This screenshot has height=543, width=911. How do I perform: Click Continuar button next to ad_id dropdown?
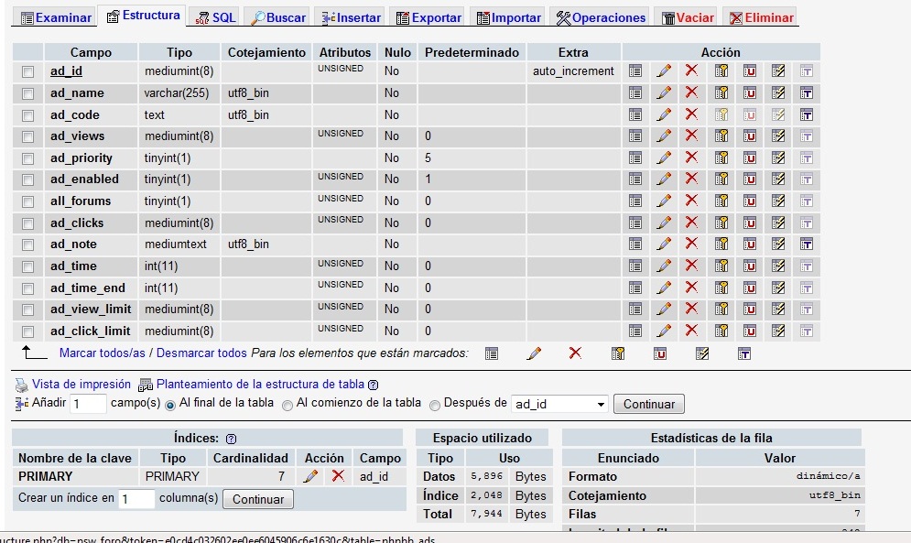(x=649, y=404)
